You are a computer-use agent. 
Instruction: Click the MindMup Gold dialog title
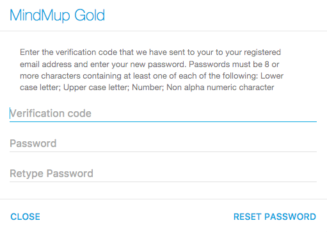pos(57,15)
